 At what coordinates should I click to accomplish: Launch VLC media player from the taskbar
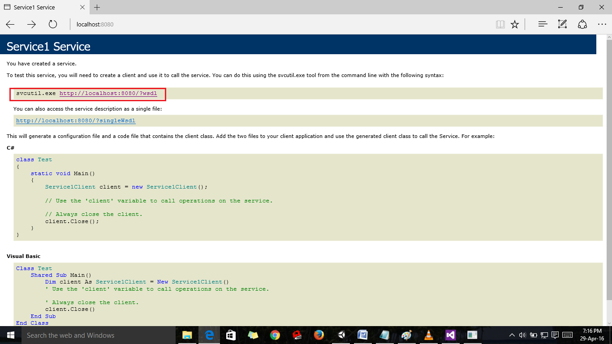coord(429,335)
